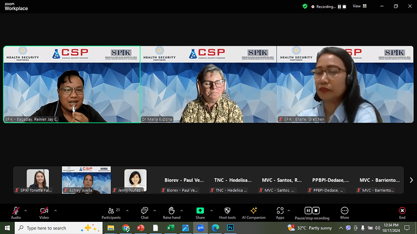Select Ashley Avella's video thumbnail
Screen dimensions: 417x234
tap(87, 180)
